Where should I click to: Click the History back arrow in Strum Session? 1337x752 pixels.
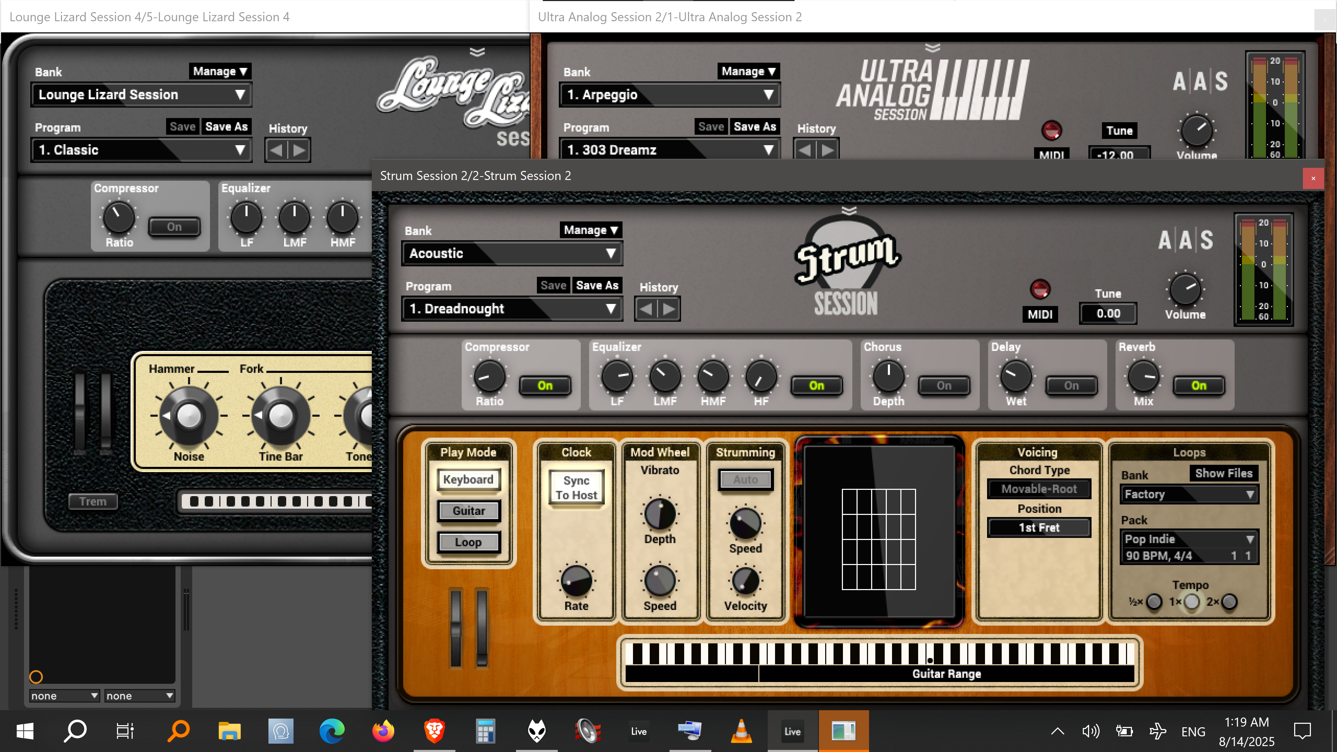[646, 309]
